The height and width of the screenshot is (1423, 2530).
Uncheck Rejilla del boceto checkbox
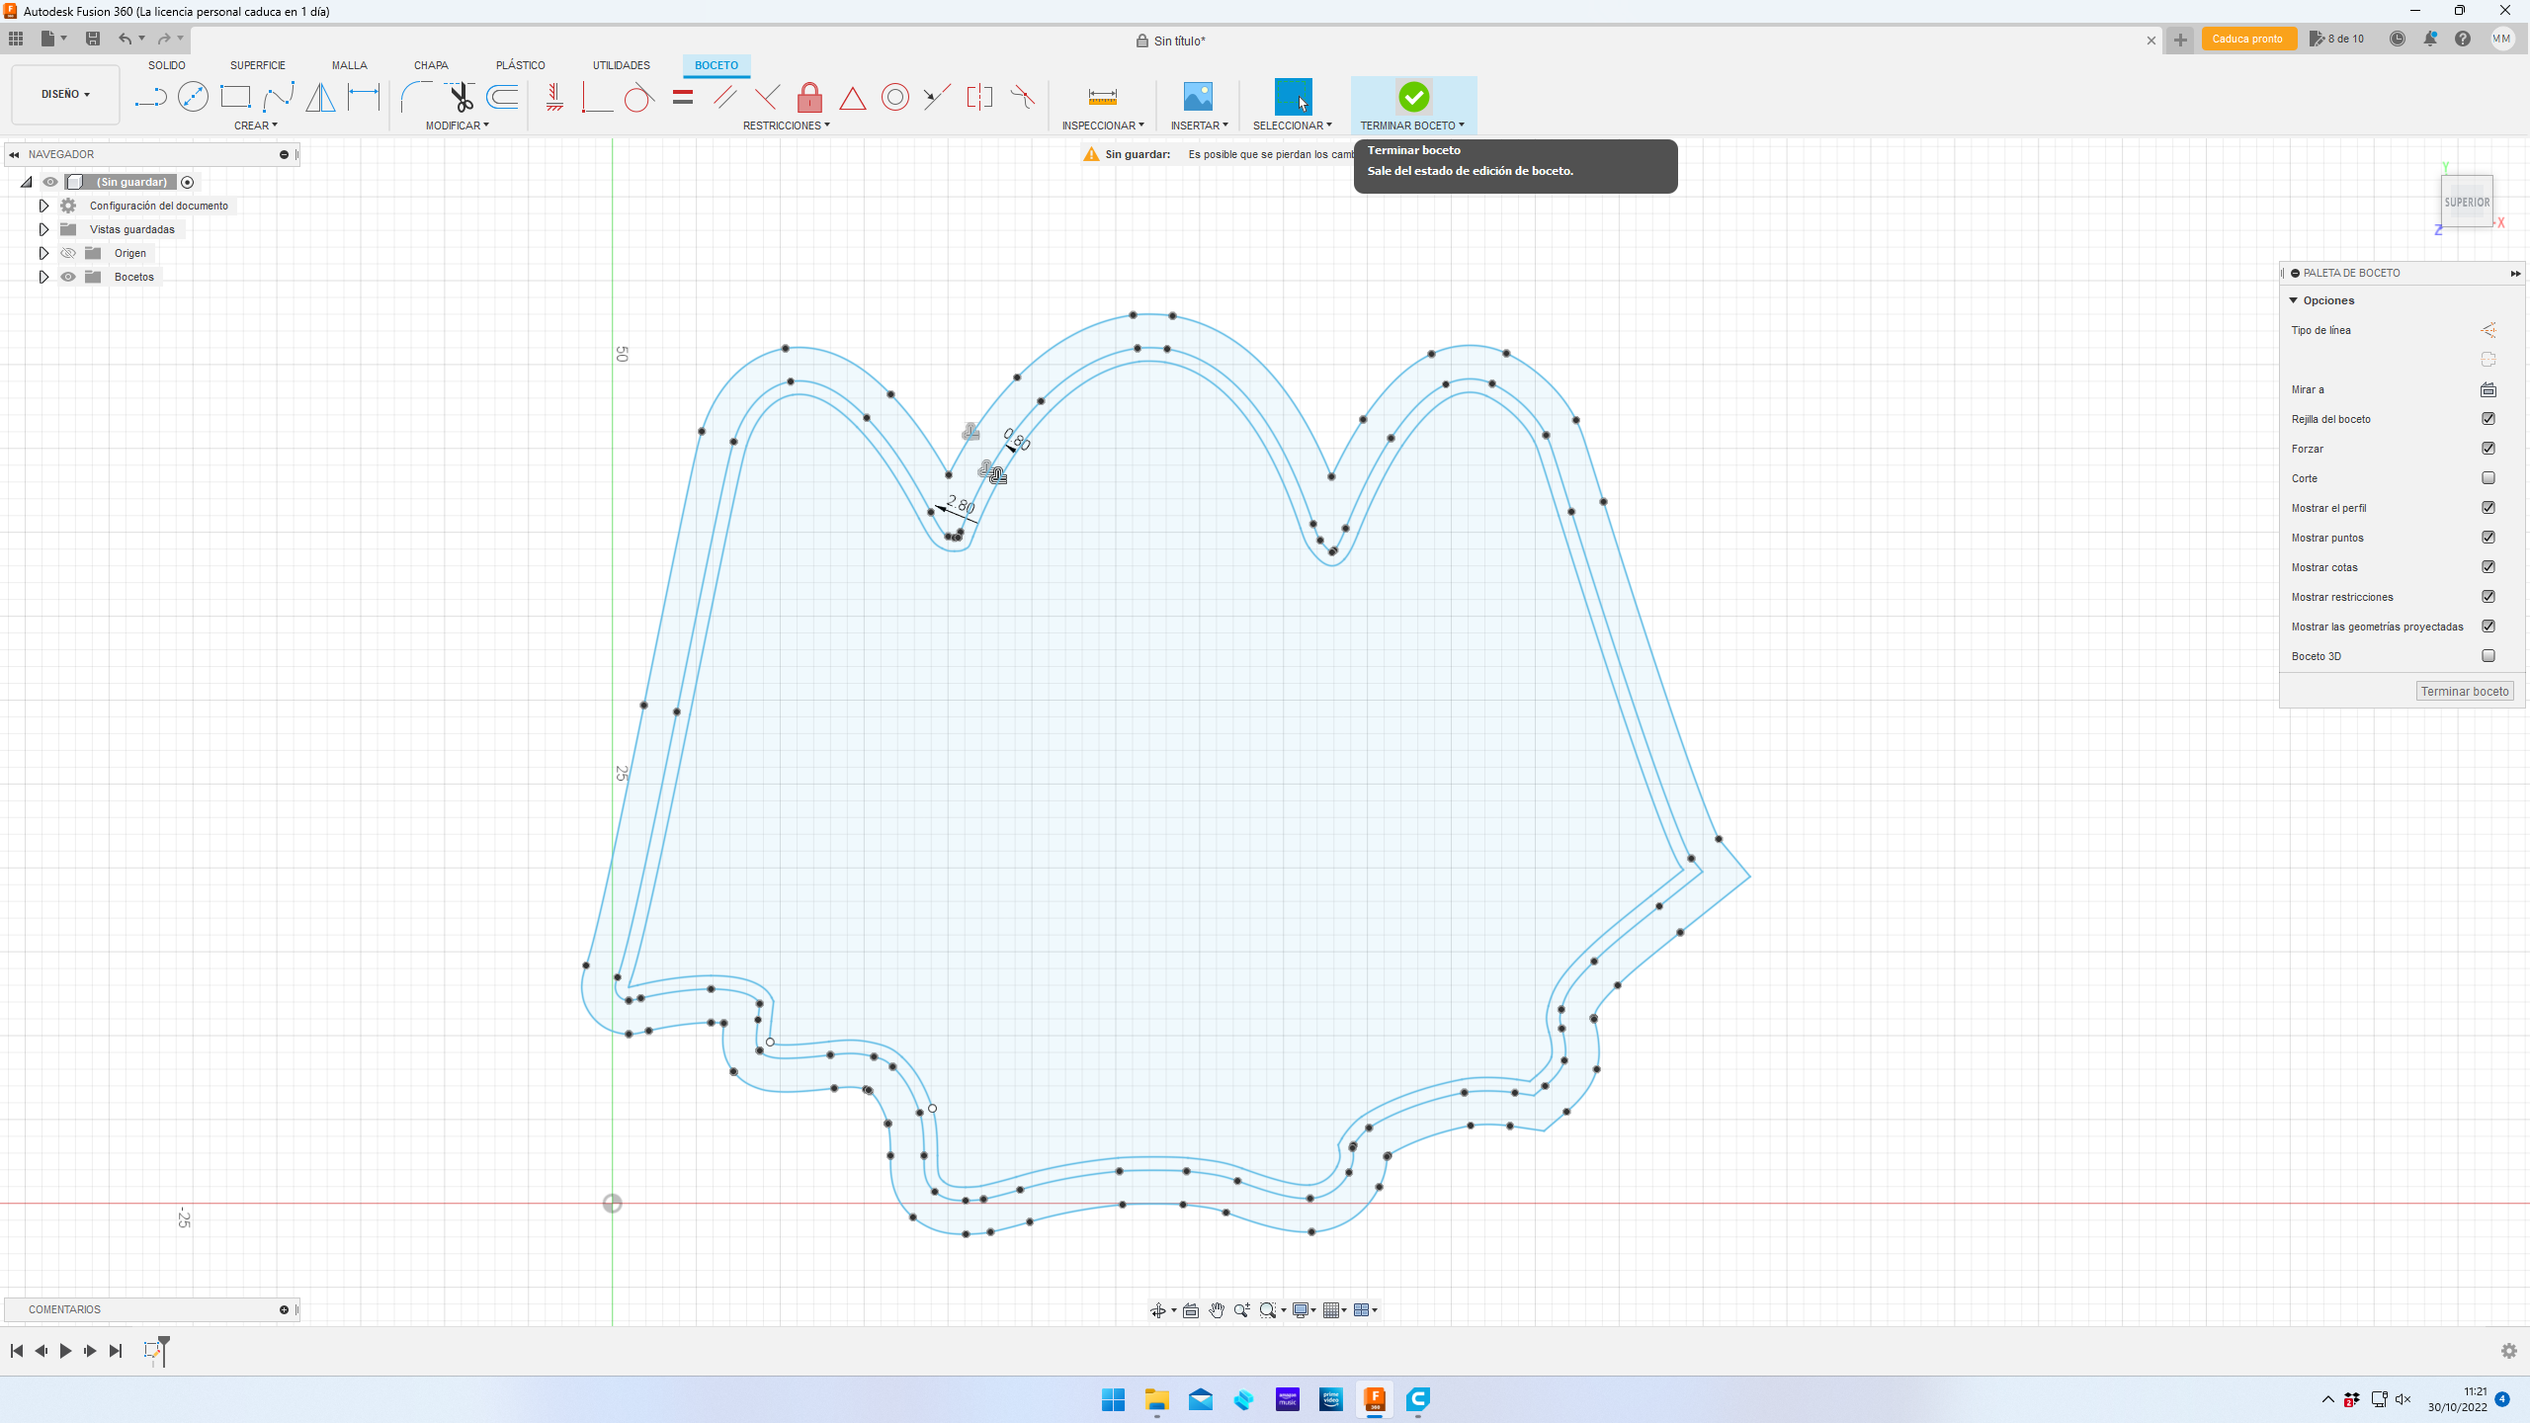click(2488, 419)
